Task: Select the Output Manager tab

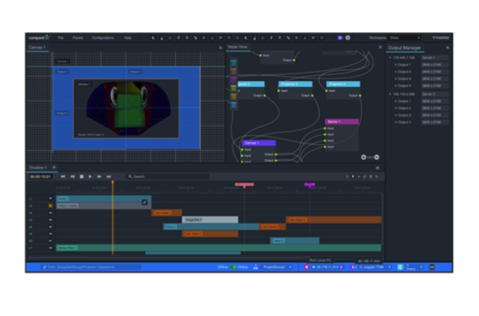Action: [x=405, y=48]
